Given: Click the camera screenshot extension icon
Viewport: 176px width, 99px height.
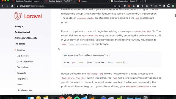Looking at the screenshot, I should pyautogui.click(x=147, y=6).
